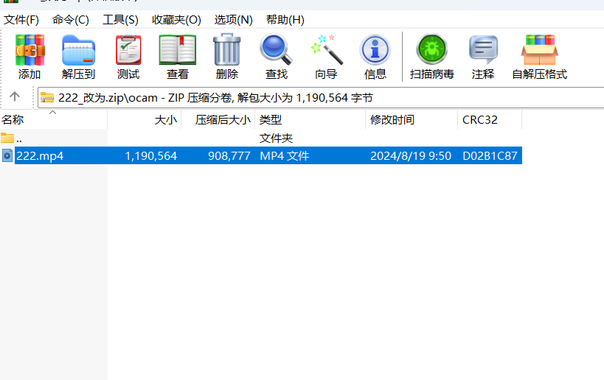This screenshot has width=604, height=380.
Task: Sort by 压缩后大小 column header
Action: pyautogui.click(x=218, y=119)
